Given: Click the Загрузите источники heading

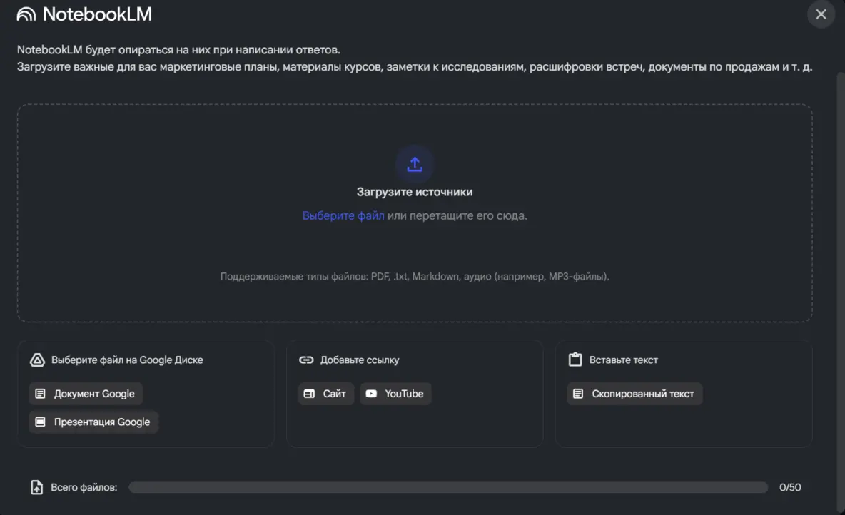Looking at the screenshot, I should [x=415, y=192].
